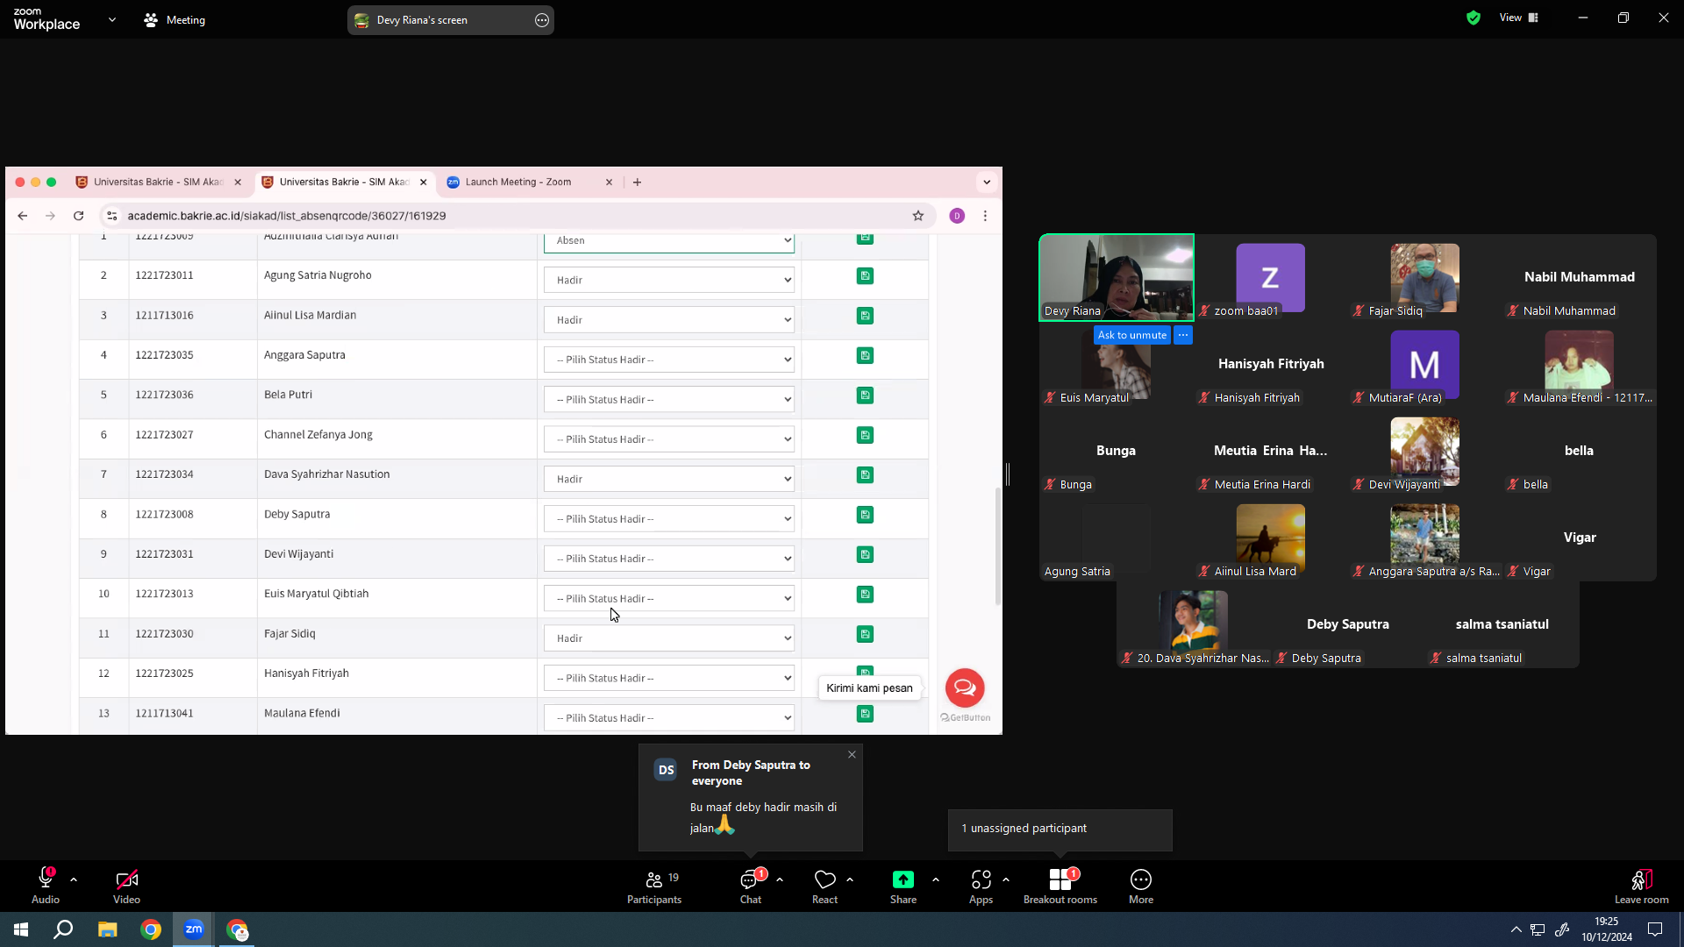Open status dropdown for Agung Satria Nugroho

[669, 280]
